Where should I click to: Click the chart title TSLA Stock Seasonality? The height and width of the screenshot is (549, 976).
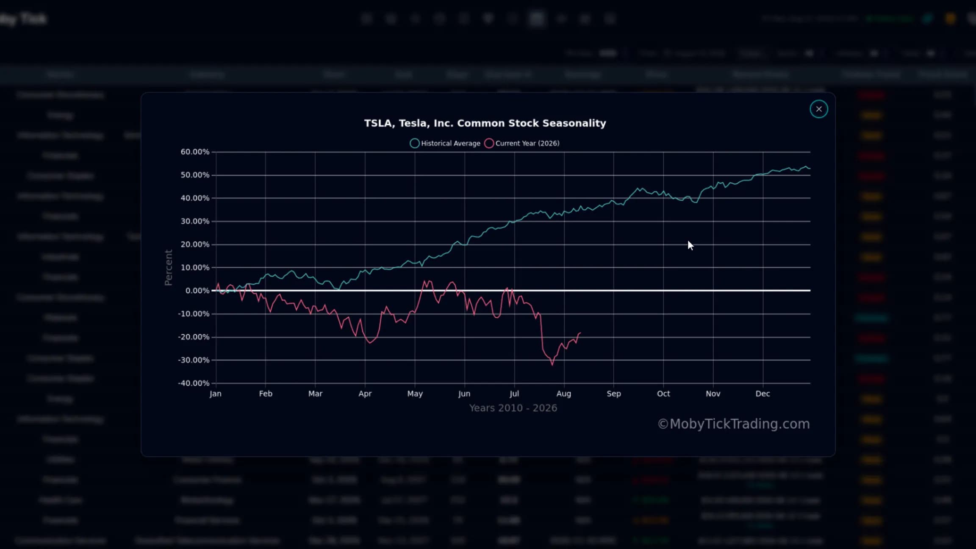click(485, 123)
